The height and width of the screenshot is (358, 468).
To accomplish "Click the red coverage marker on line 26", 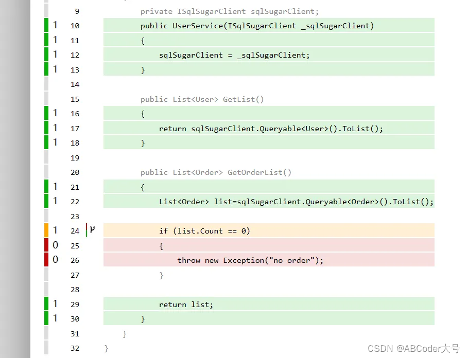I will pos(45,260).
